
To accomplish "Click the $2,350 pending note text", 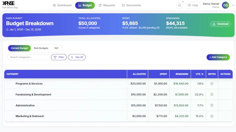I will pos(149,28).
